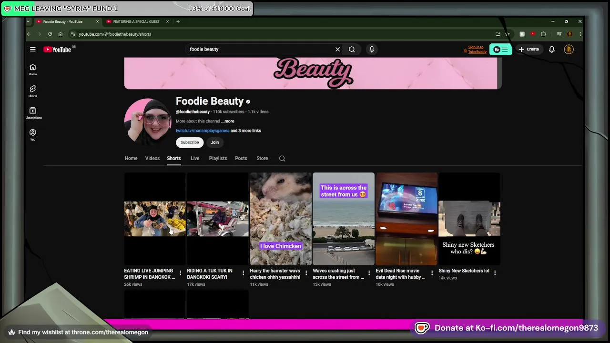Open Home in the YouTube sidebar
Image resolution: width=610 pixels, height=343 pixels.
coord(32,70)
